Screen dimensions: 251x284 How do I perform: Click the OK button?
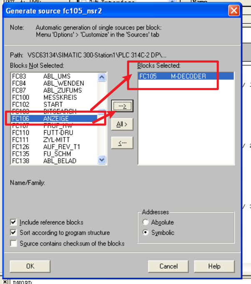[30, 266]
